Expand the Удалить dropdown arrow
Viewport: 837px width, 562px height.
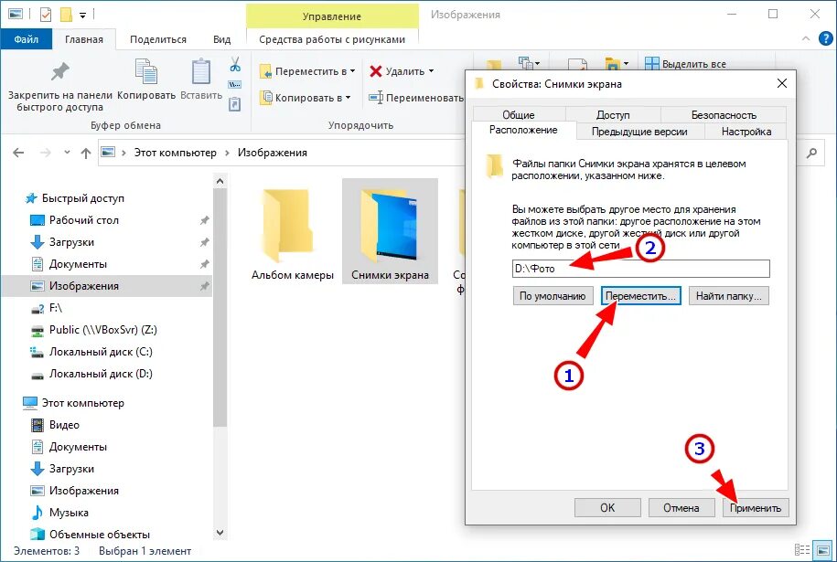tap(432, 71)
